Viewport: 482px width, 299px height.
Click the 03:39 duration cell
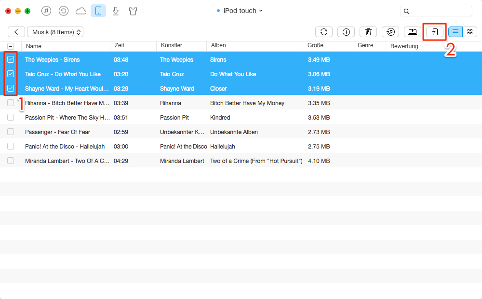pyautogui.click(x=121, y=103)
